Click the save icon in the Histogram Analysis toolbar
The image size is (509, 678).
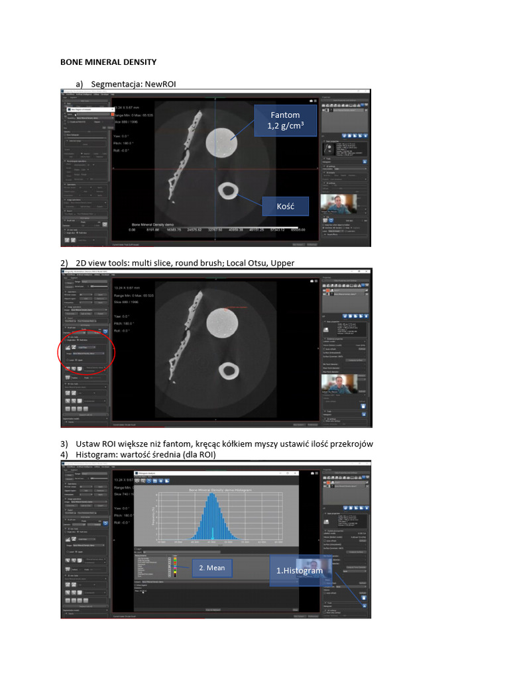click(x=155, y=481)
